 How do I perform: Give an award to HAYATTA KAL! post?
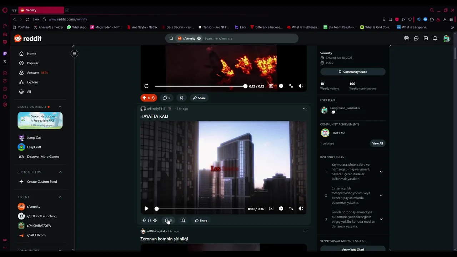tap(183, 221)
